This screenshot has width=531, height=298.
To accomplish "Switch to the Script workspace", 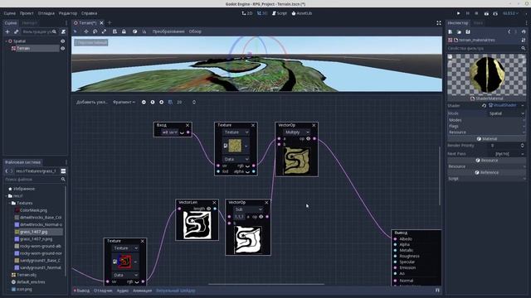I will pos(280,13).
